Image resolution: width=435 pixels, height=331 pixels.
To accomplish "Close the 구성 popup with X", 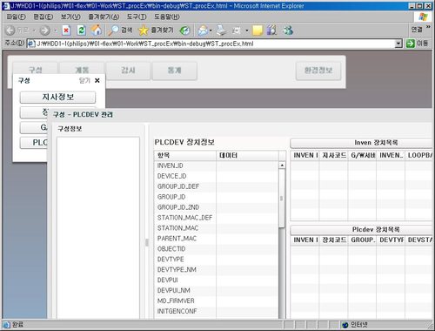I will pos(97,80).
